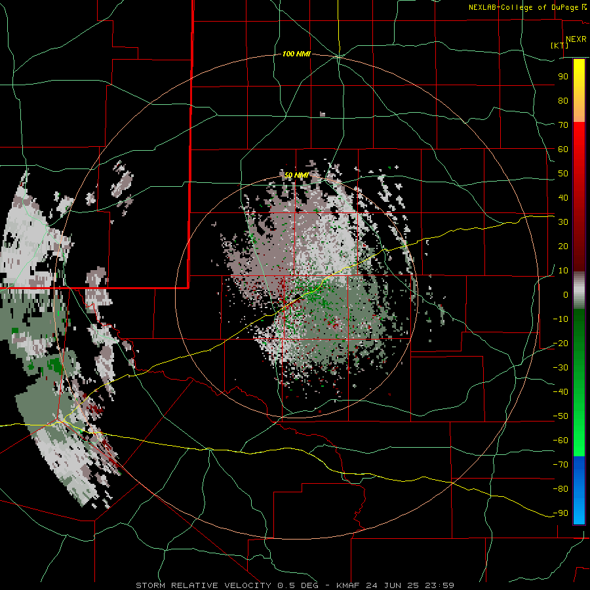
Task: Select the -70 value on velocity scale
Action: (560, 465)
